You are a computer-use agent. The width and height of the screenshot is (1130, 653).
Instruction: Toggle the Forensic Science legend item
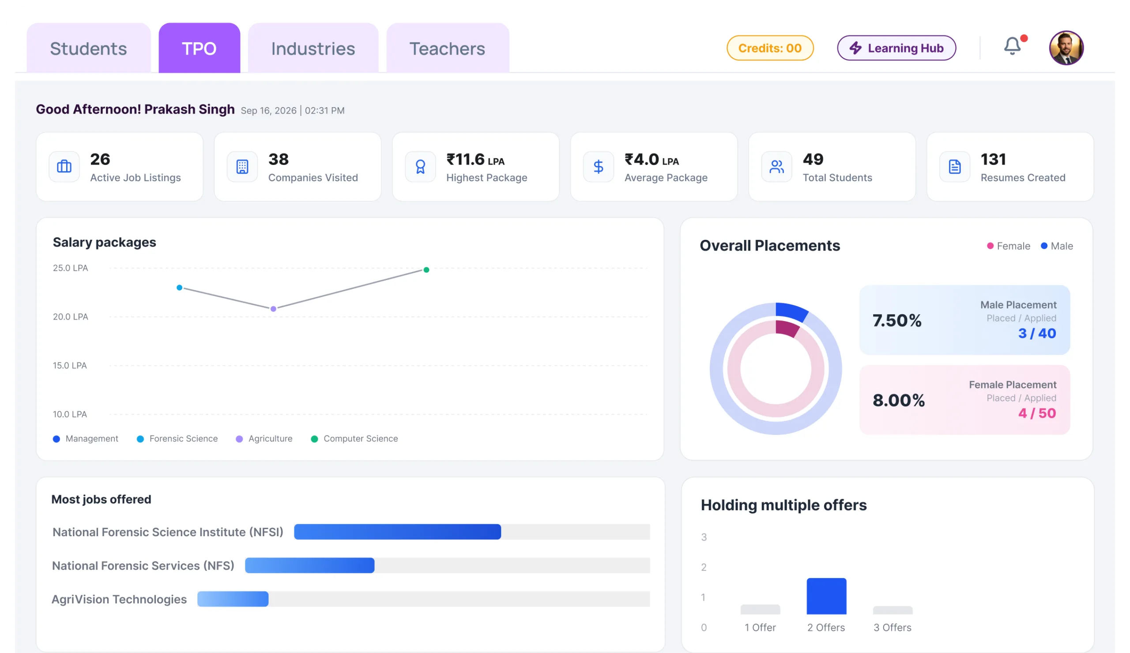[177, 438]
